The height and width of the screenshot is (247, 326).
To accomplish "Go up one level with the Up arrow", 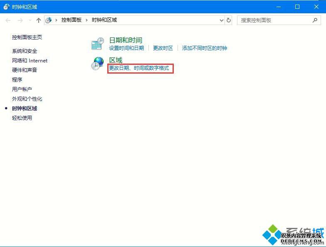I will point(38,20).
